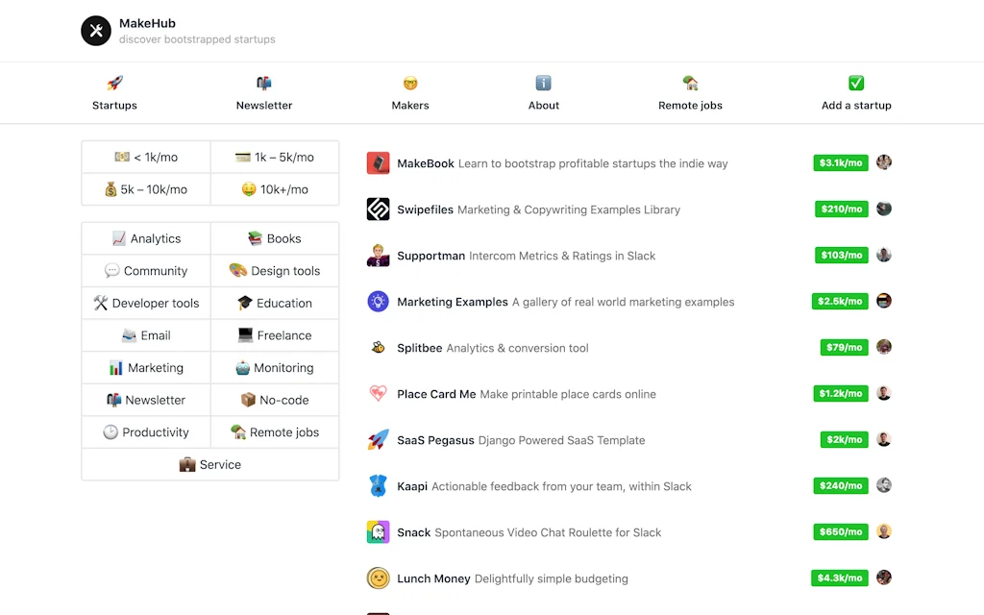The image size is (984, 615).
Task: Click the Snack ghost icon
Action: pos(378,532)
